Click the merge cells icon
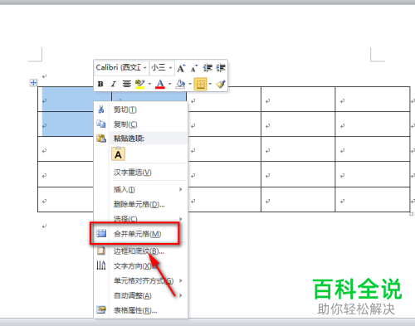This screenshot has height=326, width=415. (x=101, y=234)
